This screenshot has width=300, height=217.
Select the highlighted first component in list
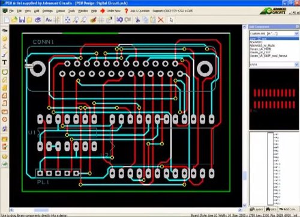click(274, 38)
